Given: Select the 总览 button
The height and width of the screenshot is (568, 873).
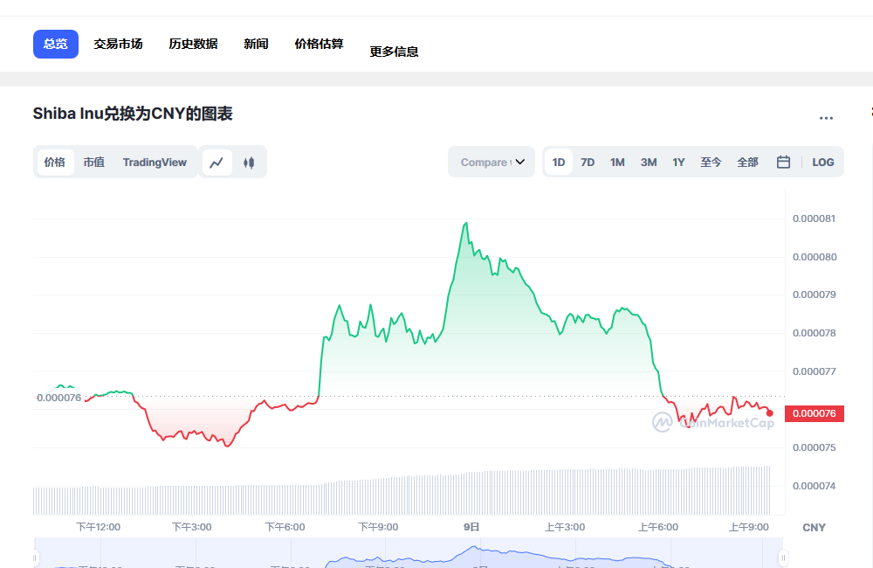Looking at the screenshot, I should pyautogui.click(x=55, y=43).
